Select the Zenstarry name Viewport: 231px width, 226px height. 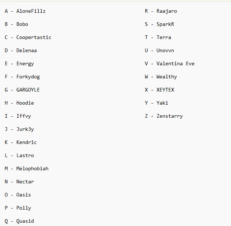pyautogui.click(x=170, y=116)
